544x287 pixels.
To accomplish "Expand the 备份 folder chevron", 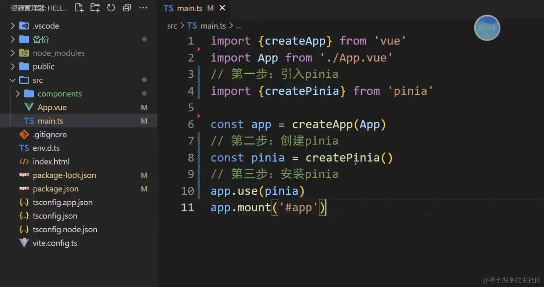I will (13, 39).
